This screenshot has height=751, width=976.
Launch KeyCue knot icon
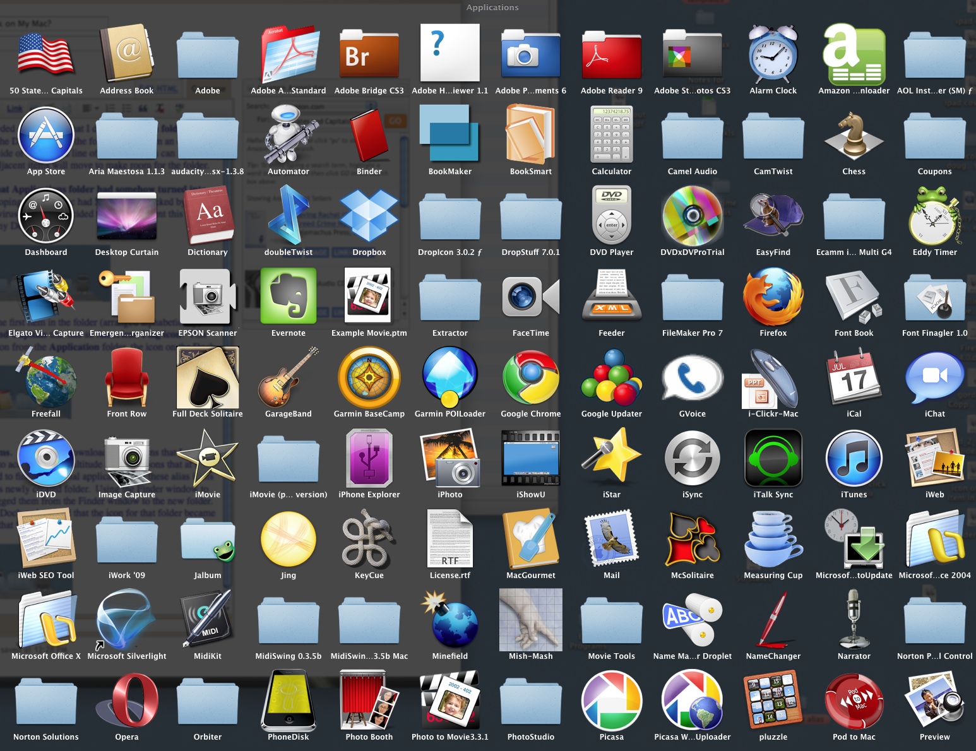tap(369, 538)
